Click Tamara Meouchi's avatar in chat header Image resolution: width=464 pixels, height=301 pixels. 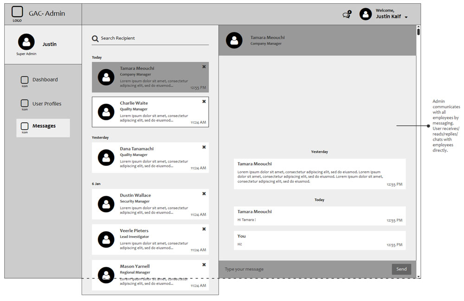click(234, 40)
